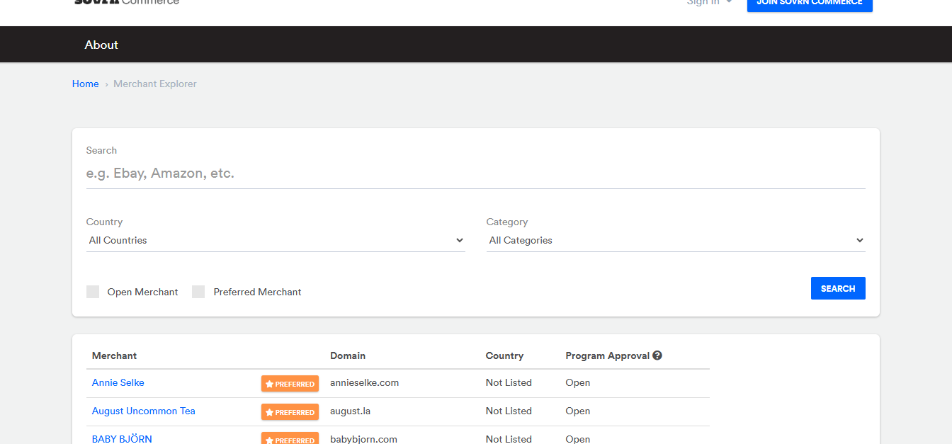The image size is (952, 444).
Task: Open the BABY BJÖRN merchant link
Action: tap(122, 439)
